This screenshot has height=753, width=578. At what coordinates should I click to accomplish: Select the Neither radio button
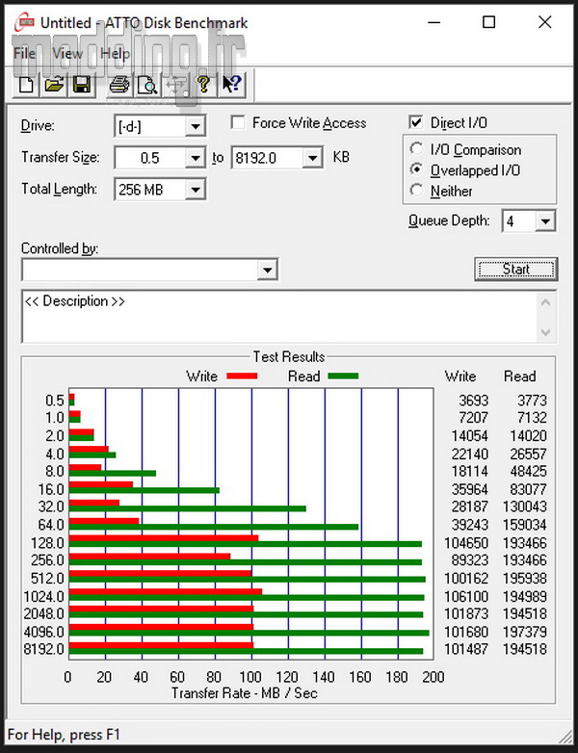pos(416,191)
